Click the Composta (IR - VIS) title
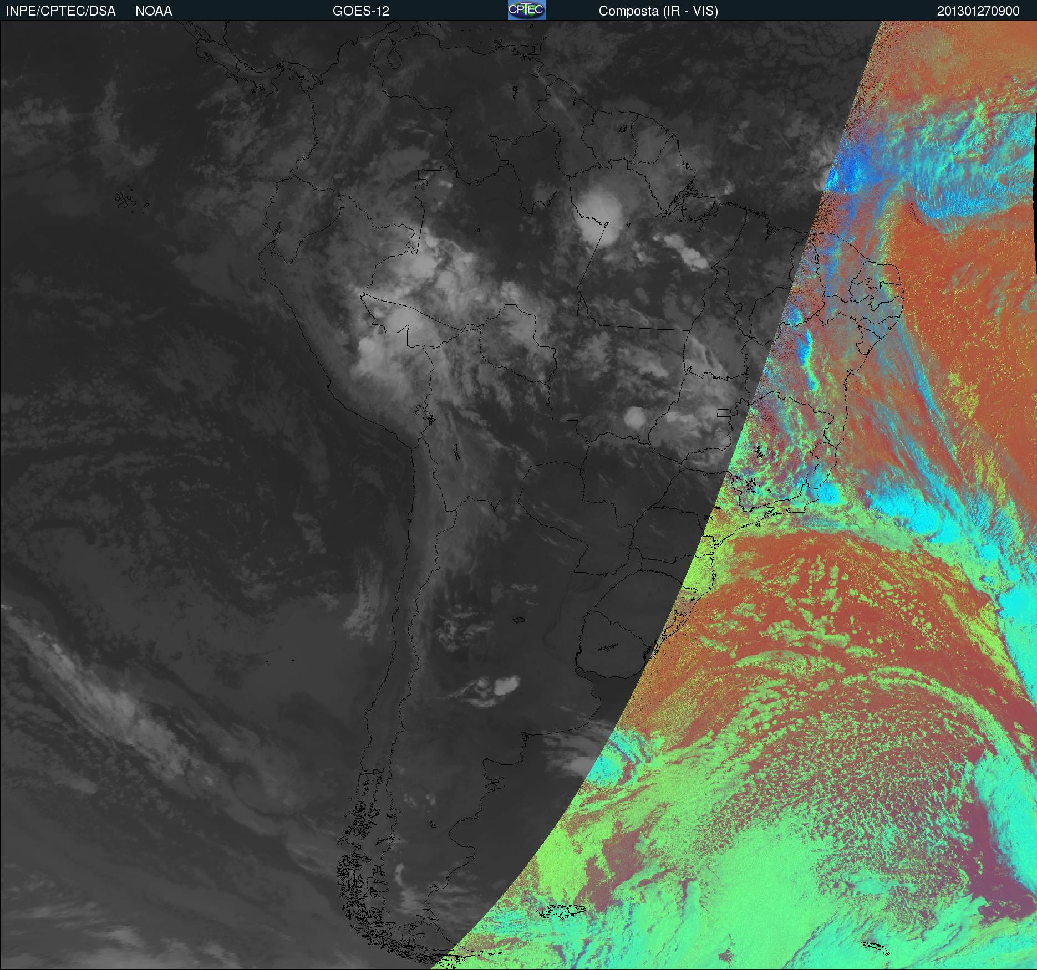Screen dimensions: 1037x970 pyautogui.click(x=658, y=11)
